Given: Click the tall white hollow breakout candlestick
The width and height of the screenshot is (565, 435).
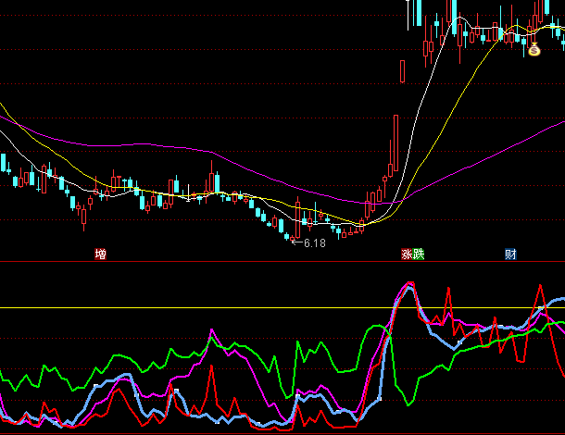Looking at the screenshot, I should tap(395, 143).
